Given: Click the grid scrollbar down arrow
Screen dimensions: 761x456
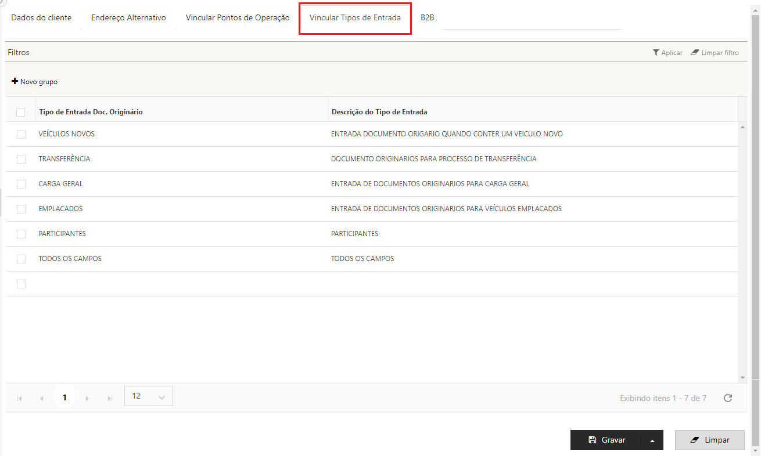Looking at the screenshot, I should pos(742,378).
